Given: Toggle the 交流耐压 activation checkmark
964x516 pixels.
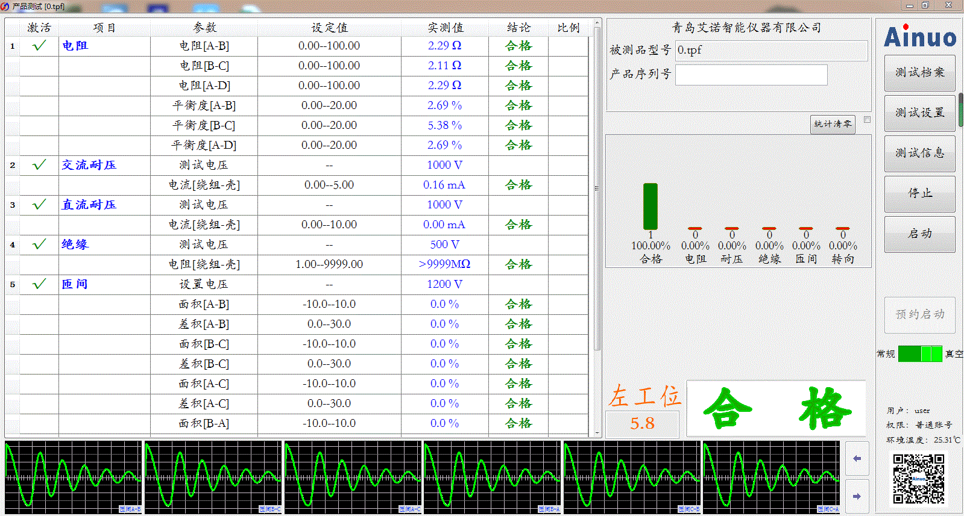Looking at the screenshot, I should point(39,165).
